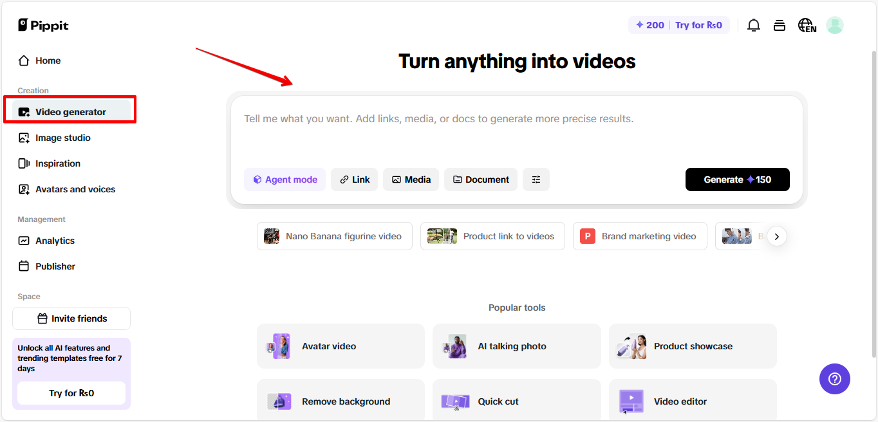Open generation settings sliders icon

(536, 179)
